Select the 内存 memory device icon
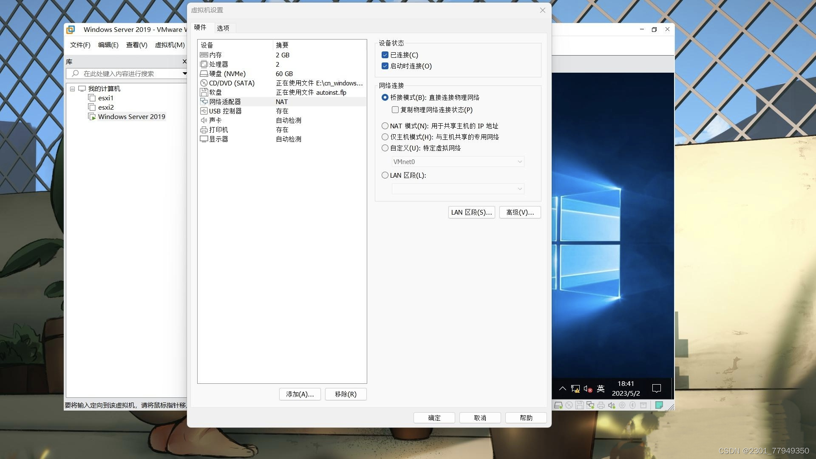 coord(204,55)
